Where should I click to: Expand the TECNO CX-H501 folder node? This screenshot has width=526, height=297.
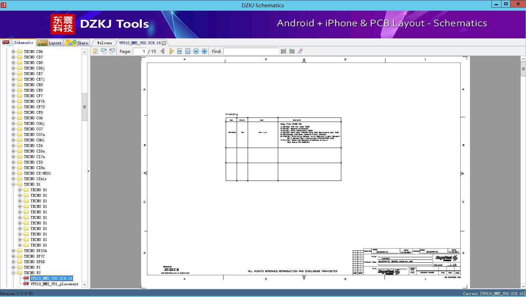(x=13, y=173)
